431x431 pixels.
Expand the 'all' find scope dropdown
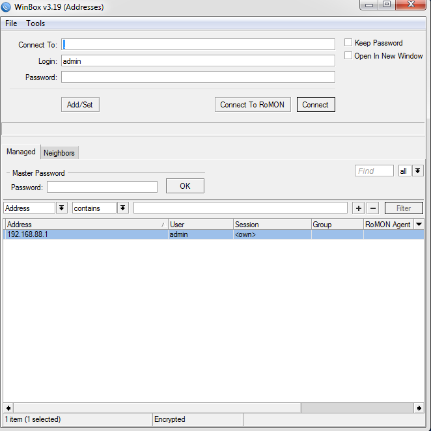pos(418,171)
